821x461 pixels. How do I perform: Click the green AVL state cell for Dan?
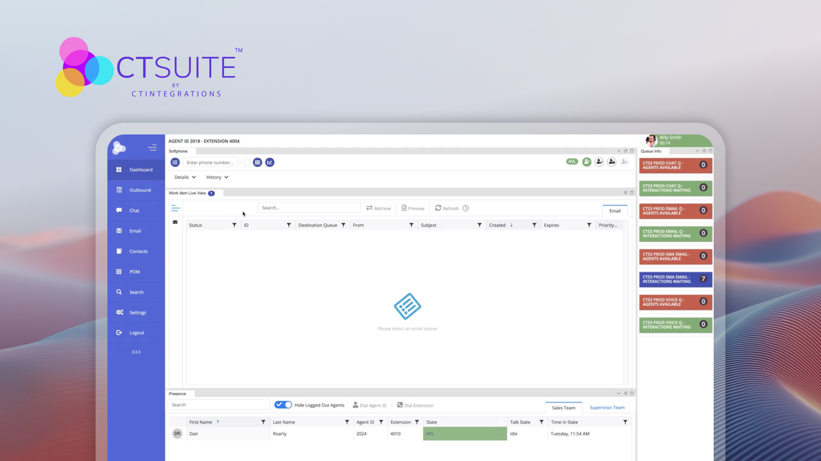pyautogui.click(x=465, y=434)
